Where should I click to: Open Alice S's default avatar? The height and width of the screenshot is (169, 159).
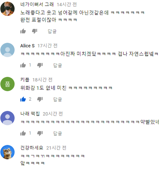[8, 50]
